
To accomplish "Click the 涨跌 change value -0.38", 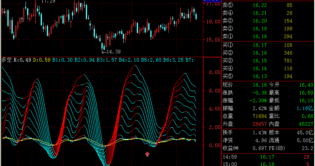I will coord(260,93).
